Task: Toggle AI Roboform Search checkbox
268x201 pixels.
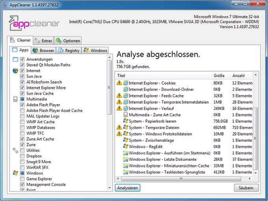Action: 22,82
